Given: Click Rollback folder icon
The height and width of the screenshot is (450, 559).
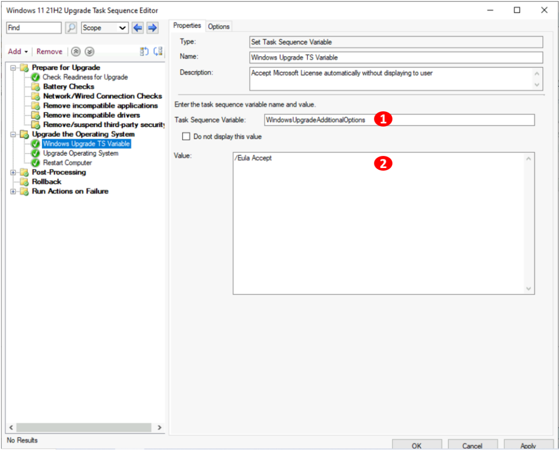Looking at the screenshot, I should coord(24,182).
